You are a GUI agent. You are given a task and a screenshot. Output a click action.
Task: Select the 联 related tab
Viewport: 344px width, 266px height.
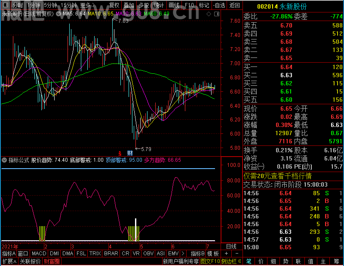[298, 261]
